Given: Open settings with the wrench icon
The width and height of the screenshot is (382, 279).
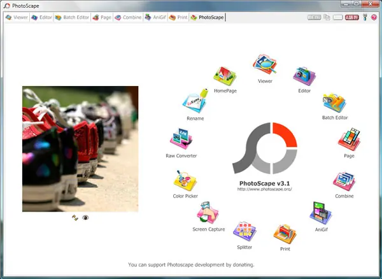Looking at the screenshot, I should click(365, 17).
